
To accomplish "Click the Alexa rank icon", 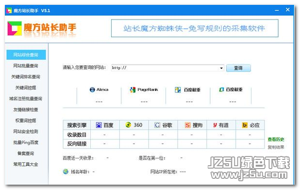I will click(x=92, y=89).
